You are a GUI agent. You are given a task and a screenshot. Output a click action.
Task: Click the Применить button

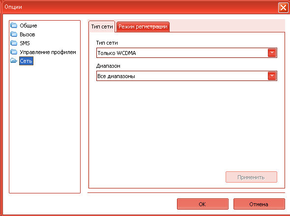pos(251,177)
